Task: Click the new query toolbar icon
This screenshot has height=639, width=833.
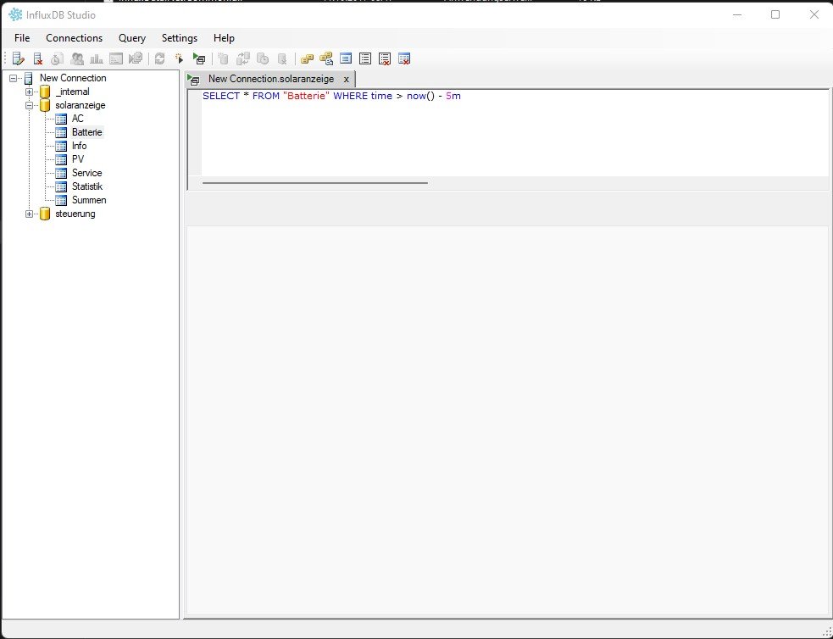Action: pos(179,58)
